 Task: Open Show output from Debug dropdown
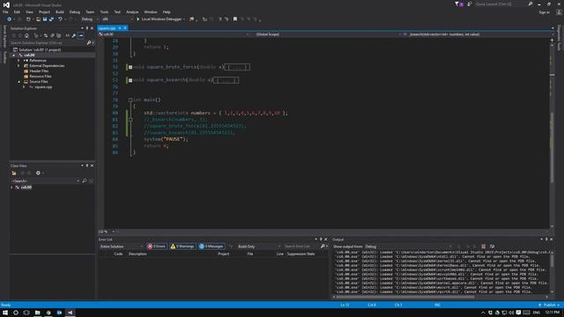(x=408, y=247)
